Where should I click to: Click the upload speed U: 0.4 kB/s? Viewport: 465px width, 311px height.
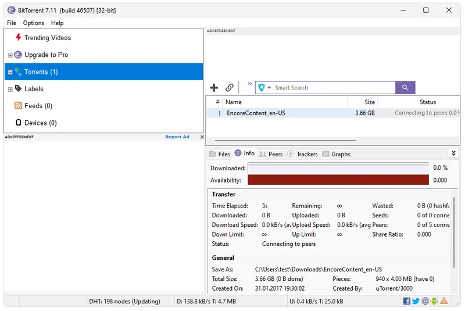pyautogui.click(x=316, y=302)
